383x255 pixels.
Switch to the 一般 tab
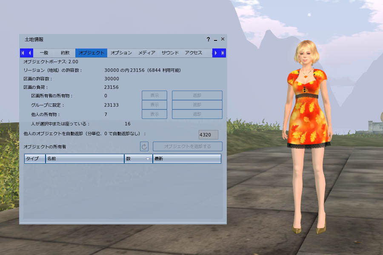(x=44, y=53)
